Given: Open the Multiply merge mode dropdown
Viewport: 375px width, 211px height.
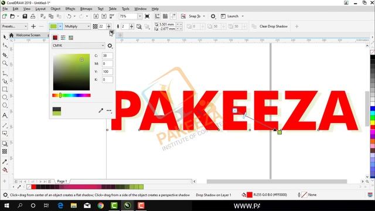Looking at the screenshot, I should pyautogui.click(x=77, y=26).
